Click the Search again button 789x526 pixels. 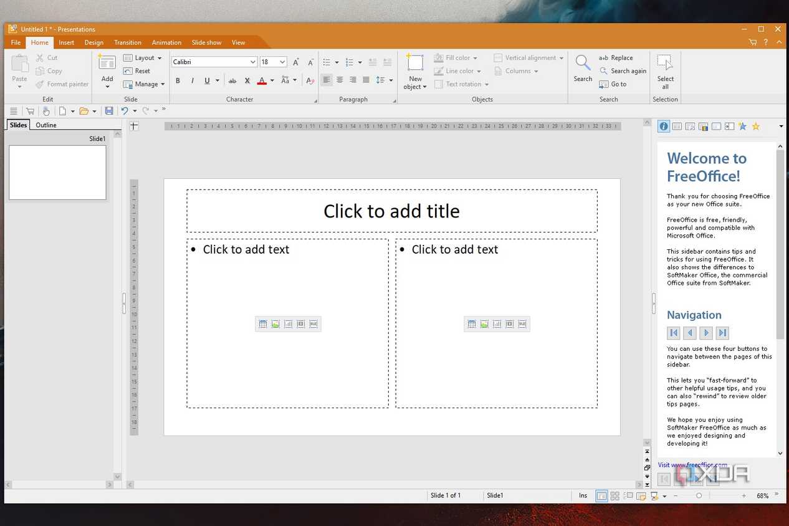pyautogui.click(x=623, y=71)
